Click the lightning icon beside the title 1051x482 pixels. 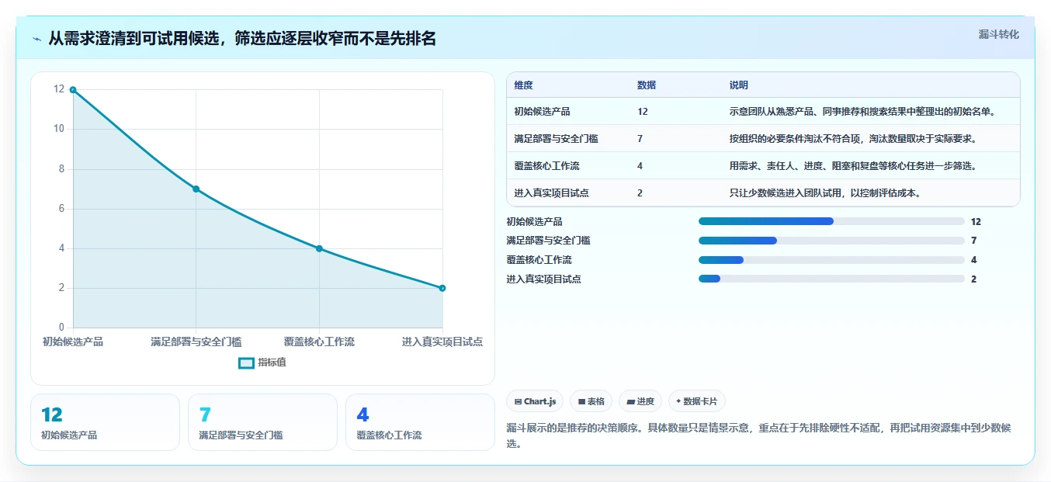37,39
